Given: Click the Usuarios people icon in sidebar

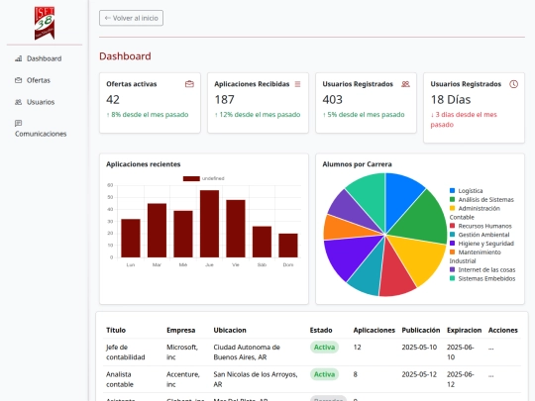Looking at the screenshot, I should point(19,102).
